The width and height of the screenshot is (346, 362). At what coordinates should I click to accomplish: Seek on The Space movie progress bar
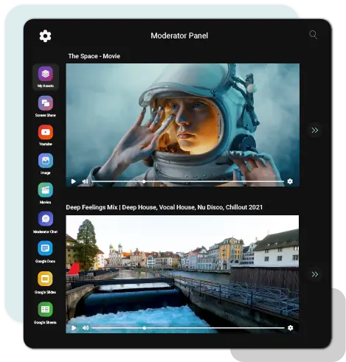188,181
